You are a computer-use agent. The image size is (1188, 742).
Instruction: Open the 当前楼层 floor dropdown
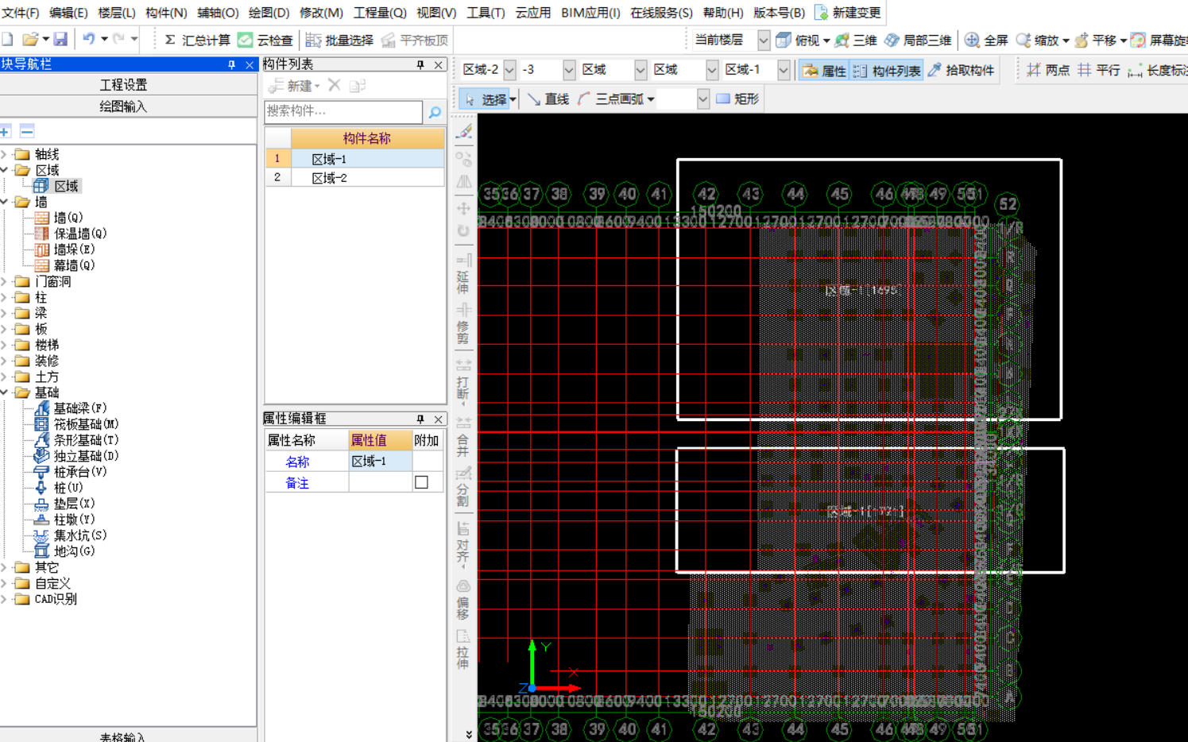tap(763, 40)
